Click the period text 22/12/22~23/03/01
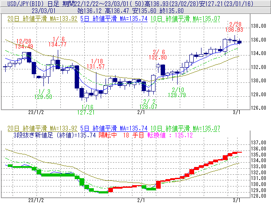The width and height of the screenshot is (271, 206). click(x=103, y=3)
